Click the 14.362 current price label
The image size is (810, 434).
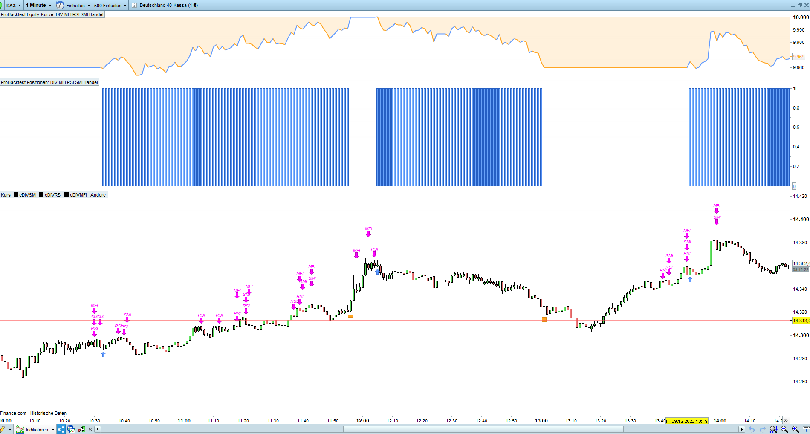click(x=801, y=263)
